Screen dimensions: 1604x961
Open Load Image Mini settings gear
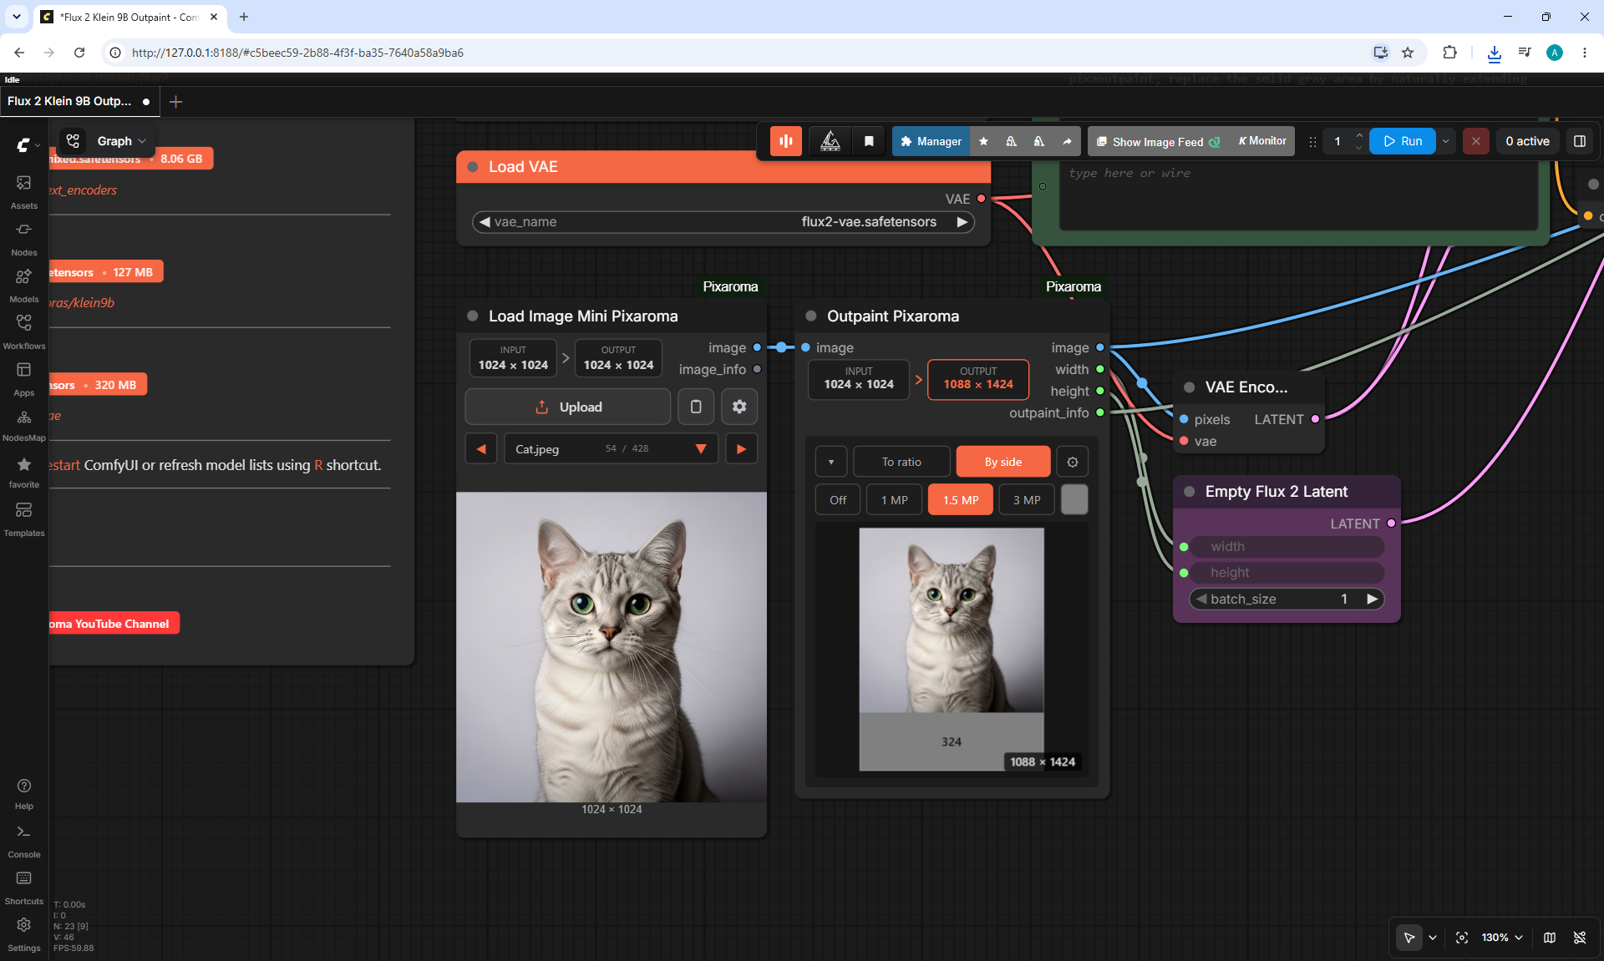739,407
